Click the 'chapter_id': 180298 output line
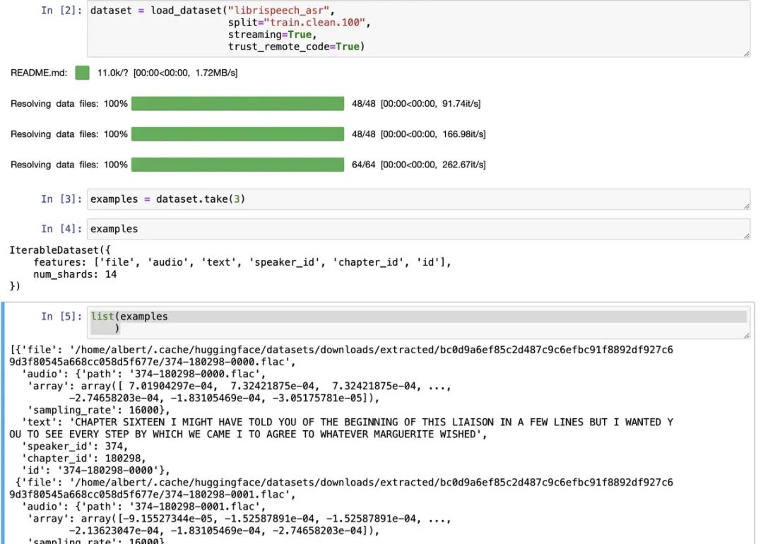 [x=83, y=459]
